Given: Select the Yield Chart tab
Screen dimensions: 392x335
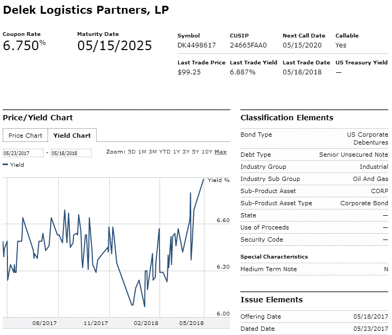Looking at the screenshot, I should click(x=72, y=135).
